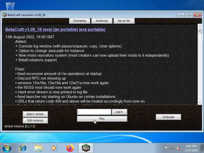The width and height of the screenshot is (204, 153).
Task: Open the Action Center flag icon
Action: coord(166,148)
